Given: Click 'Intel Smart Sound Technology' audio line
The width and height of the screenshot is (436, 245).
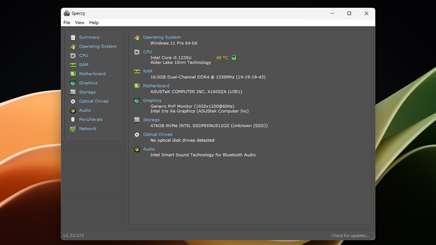Looking at the screenshot, I should (203, 155).
